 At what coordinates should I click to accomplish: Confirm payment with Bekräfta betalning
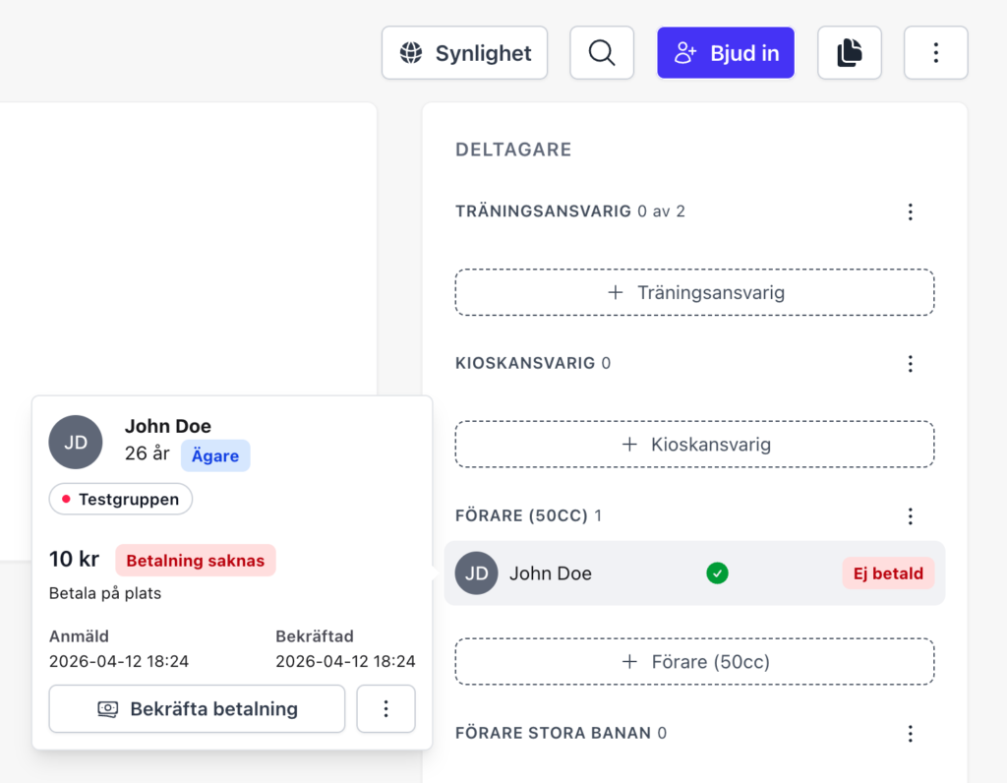point(197,709)
